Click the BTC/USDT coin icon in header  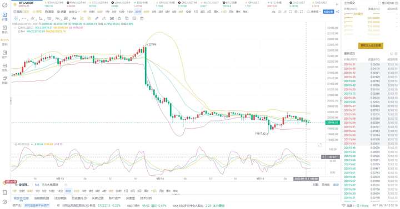(x=15, y=4)
